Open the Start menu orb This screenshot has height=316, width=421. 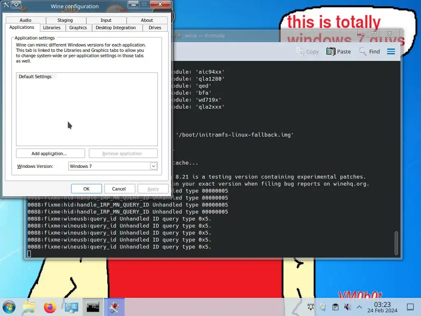pyautogui.click(x=9, y=307)
